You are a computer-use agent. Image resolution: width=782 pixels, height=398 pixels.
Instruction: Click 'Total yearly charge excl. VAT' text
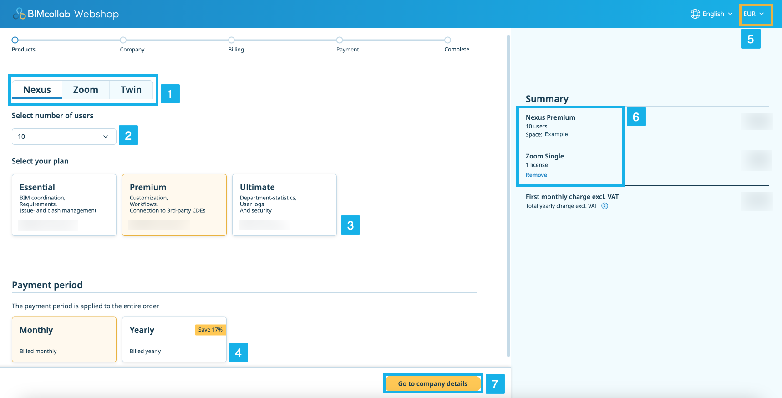click(x=561, y=206)
